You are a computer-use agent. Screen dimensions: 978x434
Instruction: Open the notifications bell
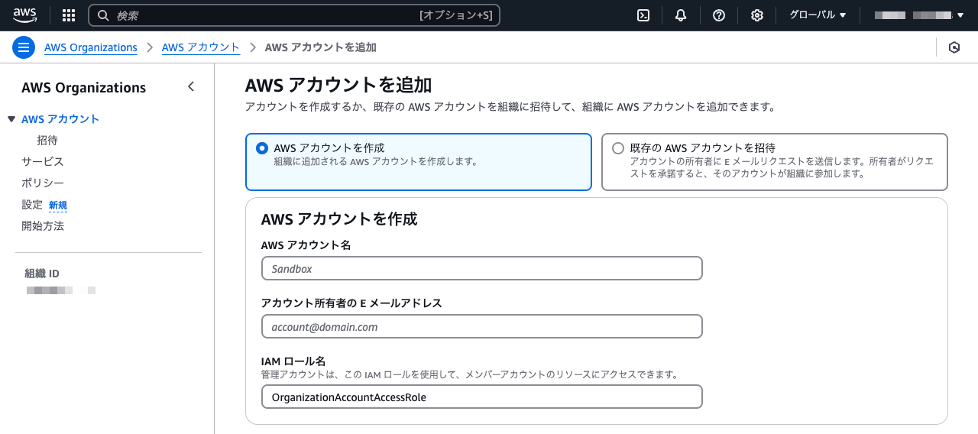click(681, 15)
